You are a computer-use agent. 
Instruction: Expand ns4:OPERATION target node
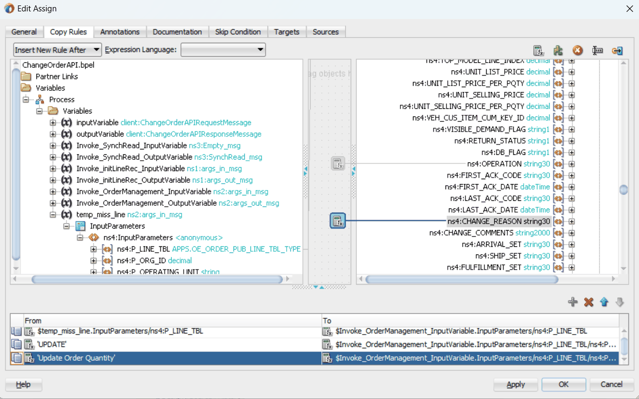pyautogui.click(x=571, y=164)
